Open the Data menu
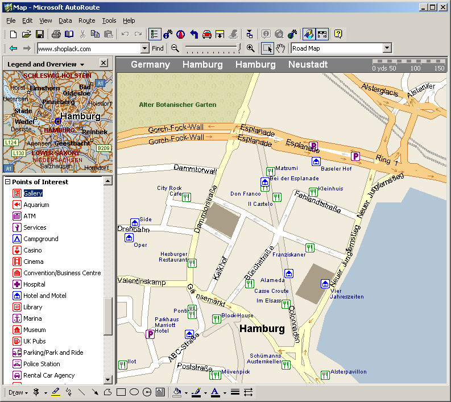The image size is (451, 402). [65, 20]
